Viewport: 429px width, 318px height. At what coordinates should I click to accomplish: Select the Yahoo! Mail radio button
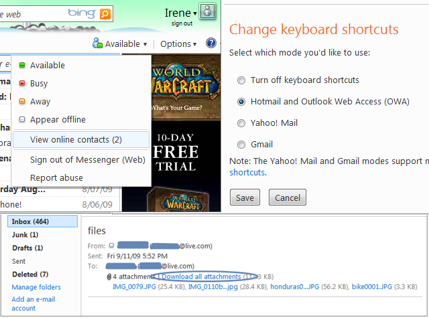241,123
